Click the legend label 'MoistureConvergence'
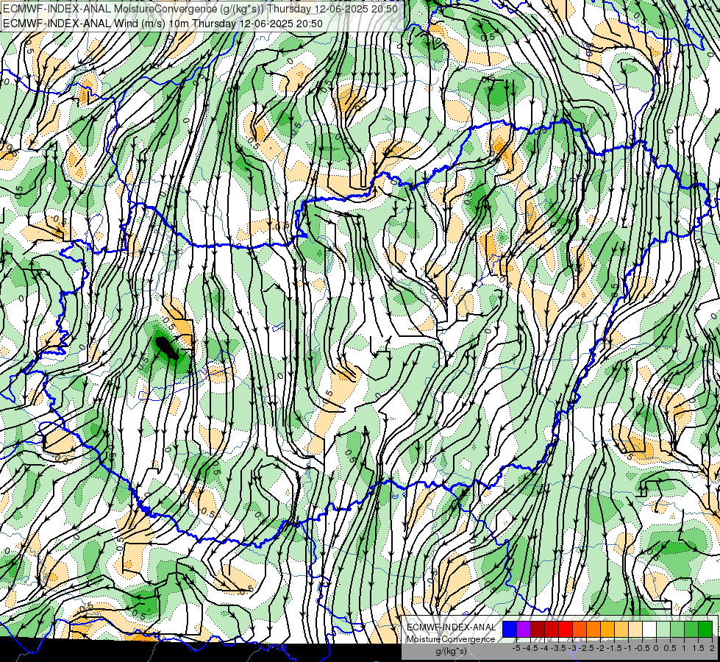The width and height of the screenshot is (720, 662). coord(451,639)
